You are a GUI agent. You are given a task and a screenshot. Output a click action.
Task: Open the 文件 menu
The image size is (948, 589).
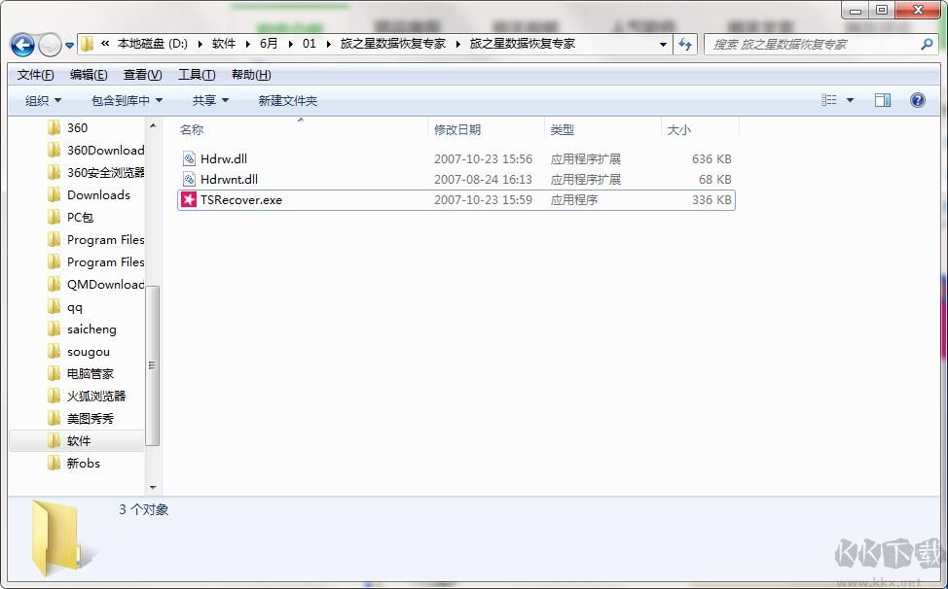33,74
